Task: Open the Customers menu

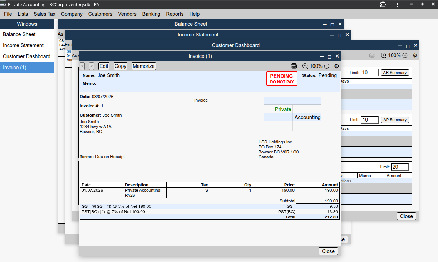Action: [x=100, y=14]
